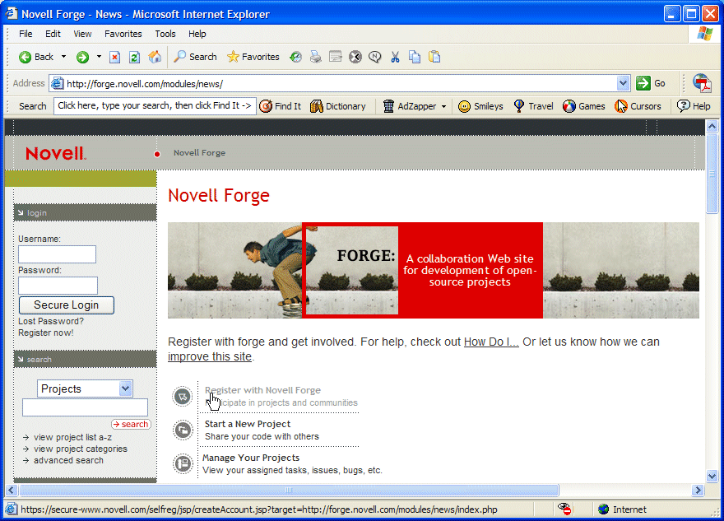Viewport: 724px width, 521px height.
Task: Click the Novell logo
Action: [55, 153]
